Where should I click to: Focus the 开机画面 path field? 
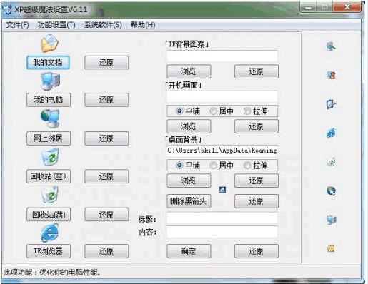coord(222,97)
